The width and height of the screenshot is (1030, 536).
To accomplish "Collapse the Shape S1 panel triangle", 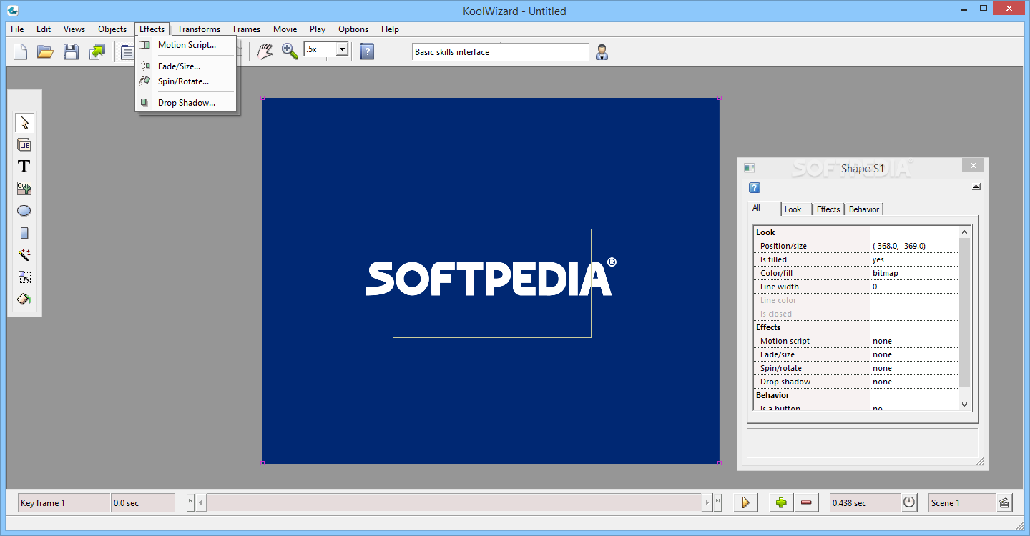I will click(976, 187).
